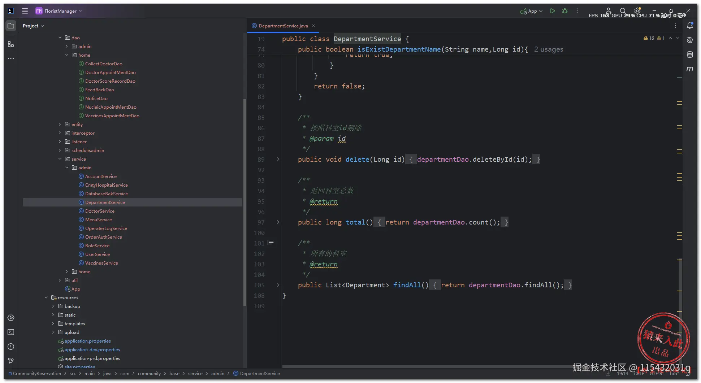701x383 pixels.
Task: Select MenuService in the project tree
Action: point(99,219)
